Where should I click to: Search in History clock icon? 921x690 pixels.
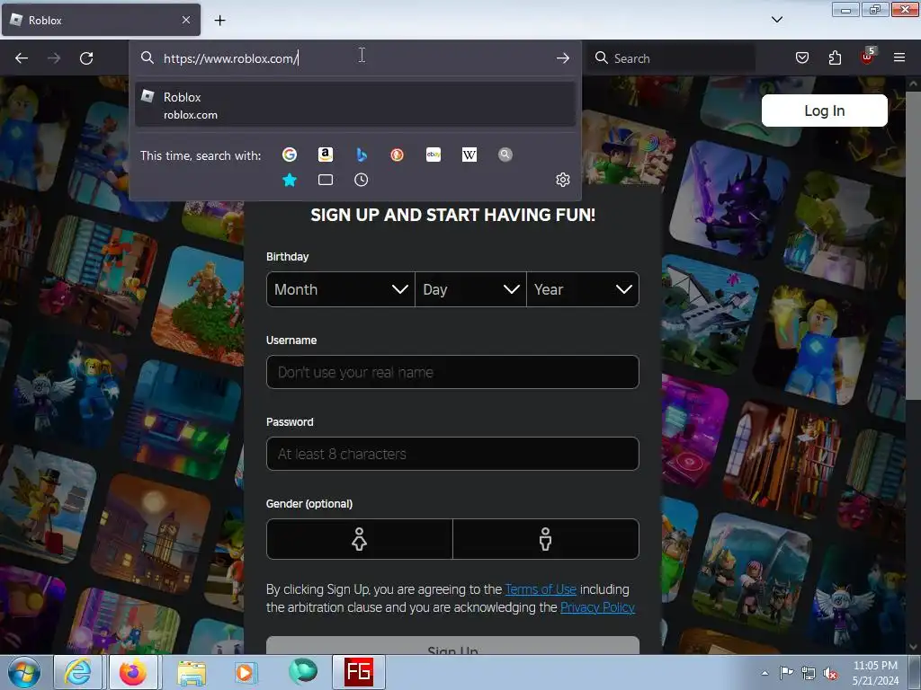point(362,180)
